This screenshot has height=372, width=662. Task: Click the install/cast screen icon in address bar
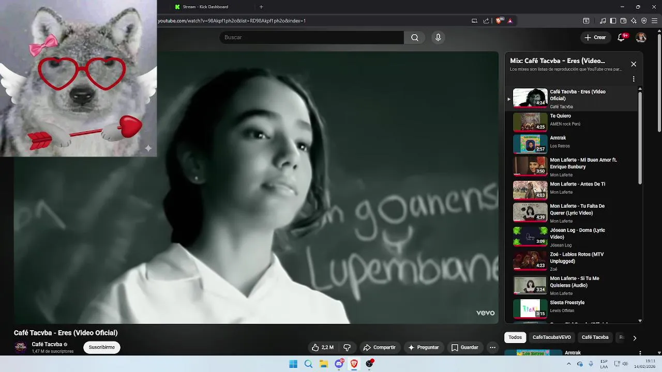point(474,21)
